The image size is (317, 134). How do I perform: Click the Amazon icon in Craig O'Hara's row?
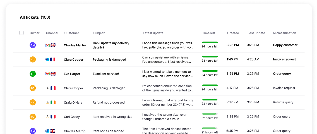[47, 102]
